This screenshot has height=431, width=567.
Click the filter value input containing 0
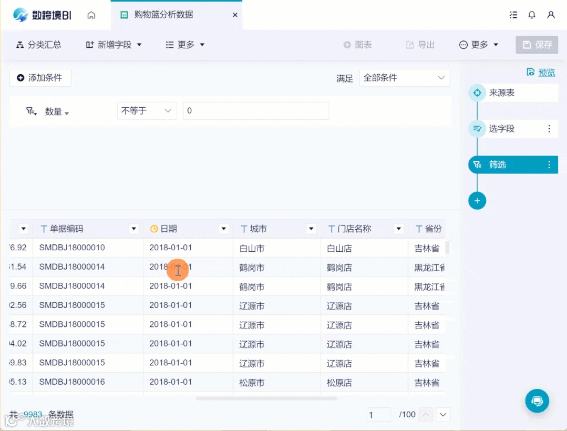pyautogui.click(x=256, y=111)
